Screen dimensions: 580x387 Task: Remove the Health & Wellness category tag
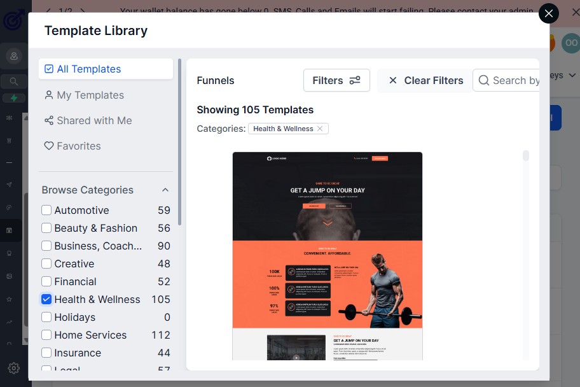pos(320,129)
